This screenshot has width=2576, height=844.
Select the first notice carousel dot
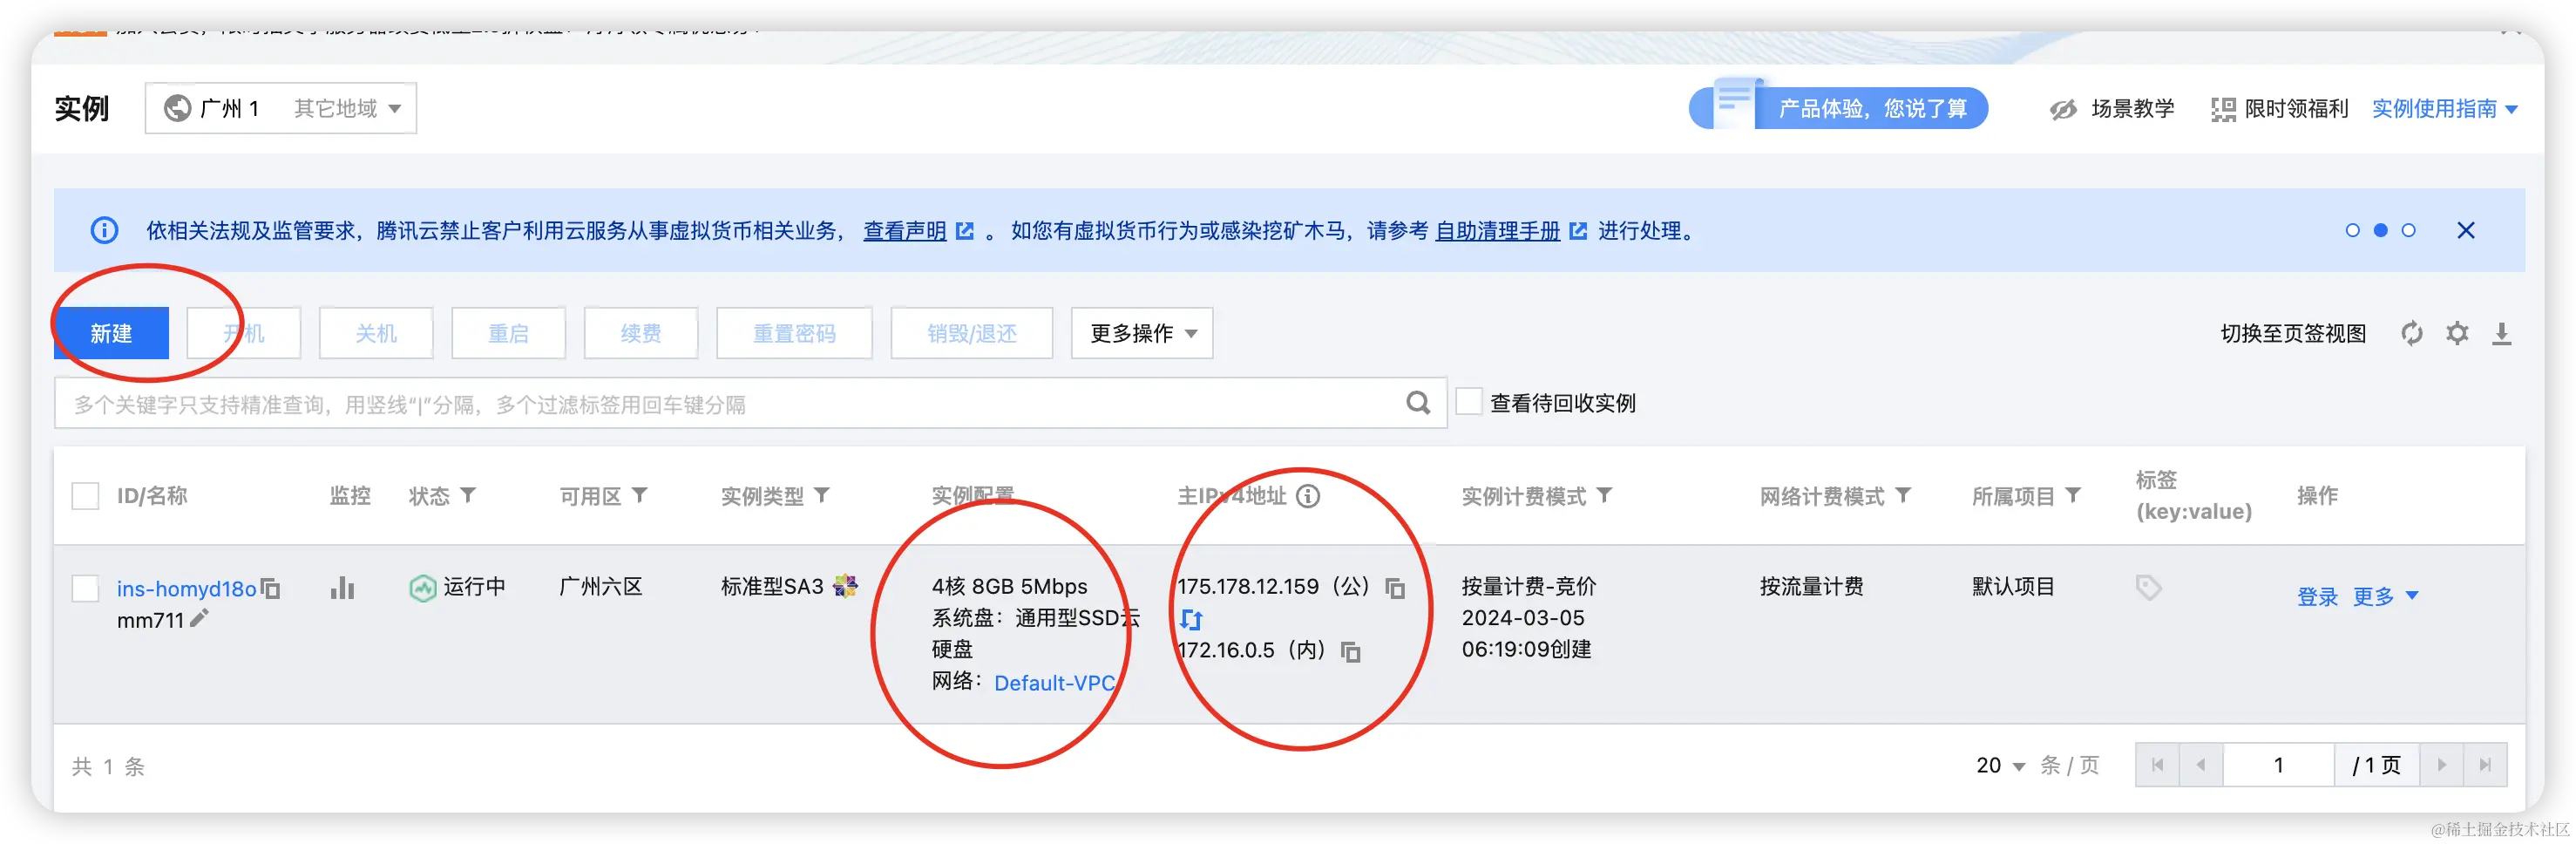[2352, 231]
